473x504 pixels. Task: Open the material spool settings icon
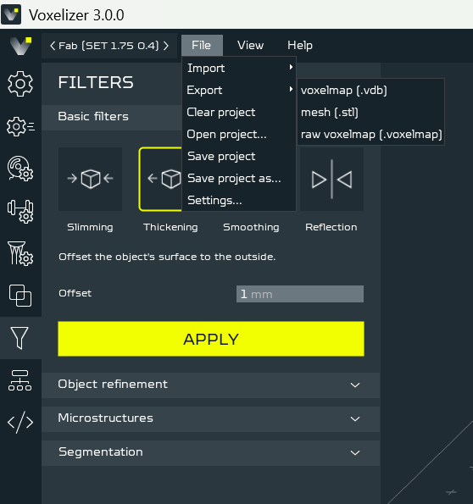(x=20, y=169)
